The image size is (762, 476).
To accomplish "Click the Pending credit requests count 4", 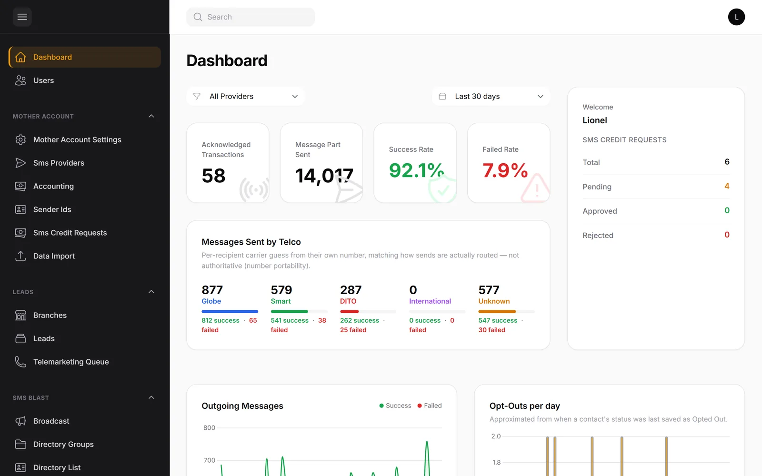I will pyautogui.click(x=727, y=186).
